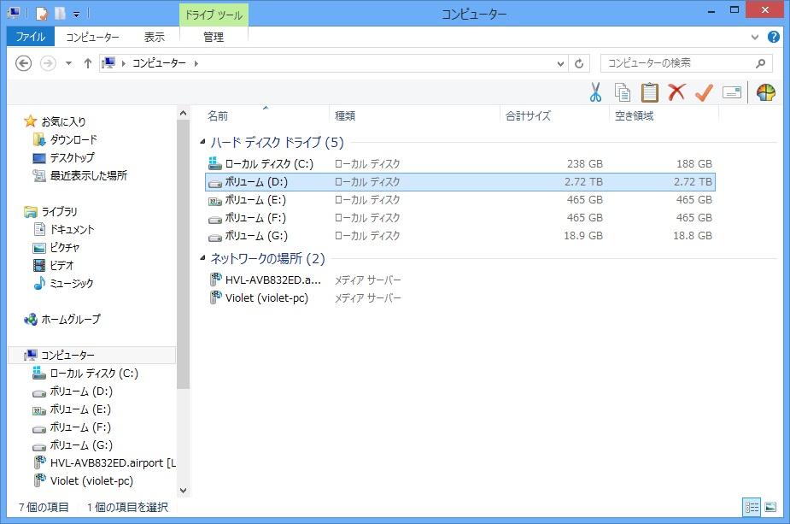
Task: Open the help question mark icon
Action: pos(774,37)
